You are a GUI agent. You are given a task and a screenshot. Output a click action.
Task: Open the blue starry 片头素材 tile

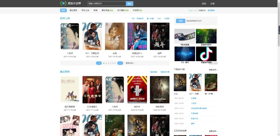185,54
